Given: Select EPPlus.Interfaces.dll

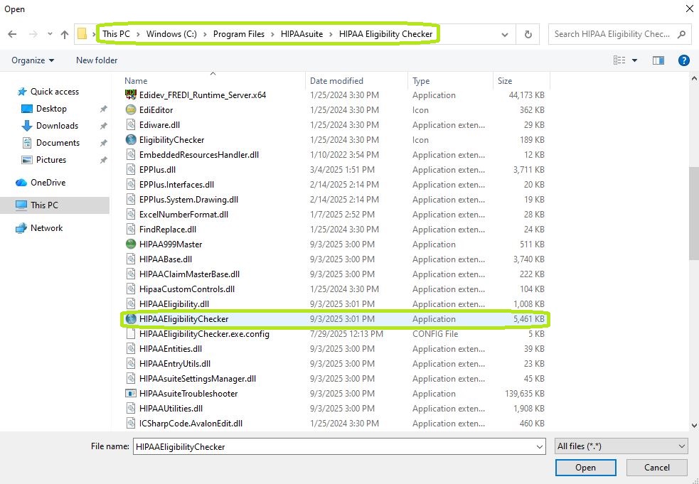Looking at the screenshot, I should (176, 185).
